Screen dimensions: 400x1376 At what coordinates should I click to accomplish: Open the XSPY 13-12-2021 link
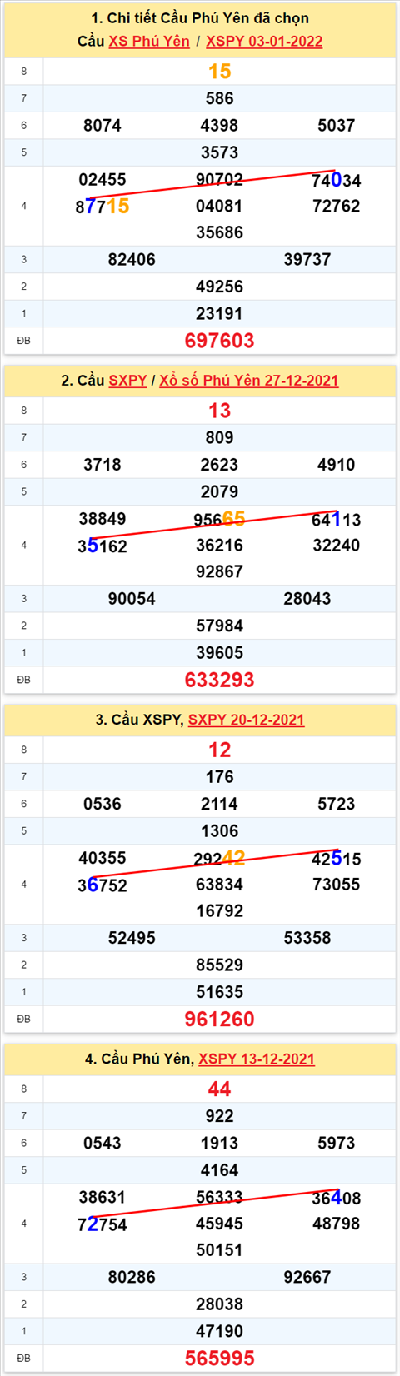257,1059
